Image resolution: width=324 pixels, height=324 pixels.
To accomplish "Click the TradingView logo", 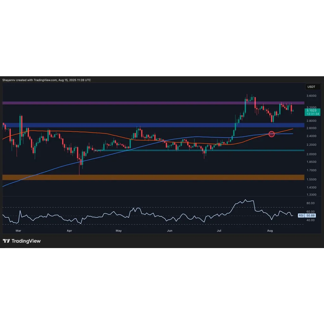I will click(x=22, y=241).
